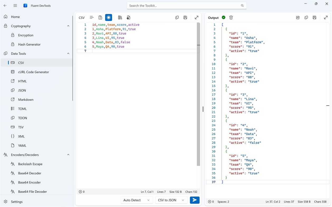Image resolution: width=332 pixels, height=207 pixels.
Task: Open the XML tool
Action: click(37, 137)
